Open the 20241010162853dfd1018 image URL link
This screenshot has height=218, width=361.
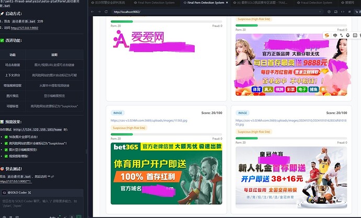pyautogui.click(x=291, y=122)
